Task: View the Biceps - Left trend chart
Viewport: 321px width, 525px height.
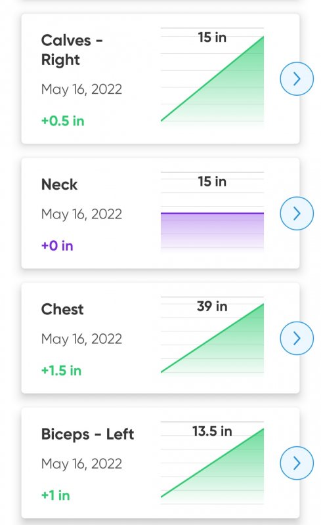Action: [212, 461]
